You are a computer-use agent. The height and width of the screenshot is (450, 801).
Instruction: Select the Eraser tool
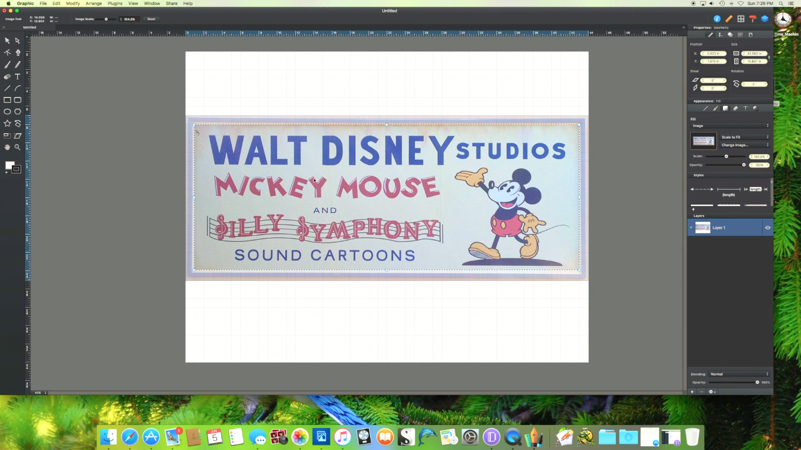7,77
